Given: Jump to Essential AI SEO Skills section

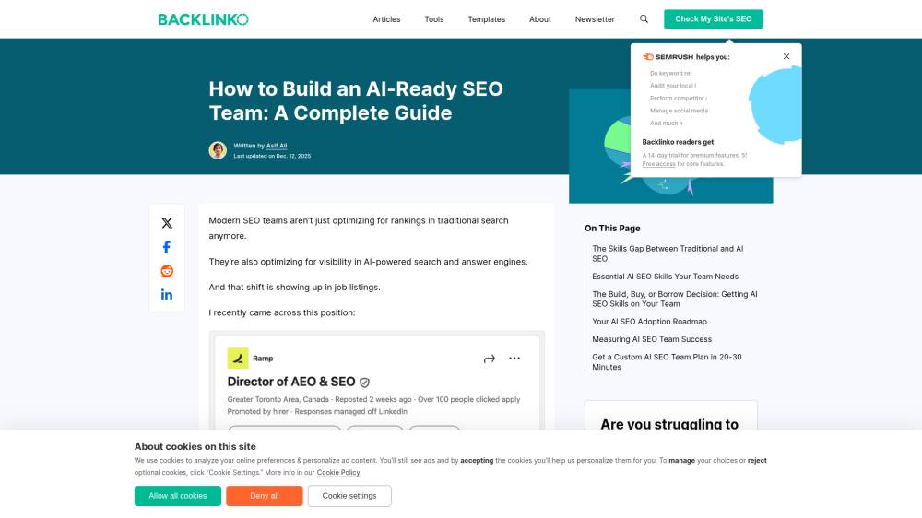Looking at the screenshot, I should [x=665, y=277].
